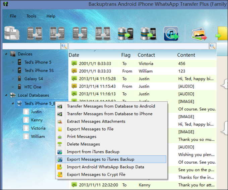This screenshot has width=228, height=190.
Task: Select the William contact in tree
Action: tap(38, 137)
